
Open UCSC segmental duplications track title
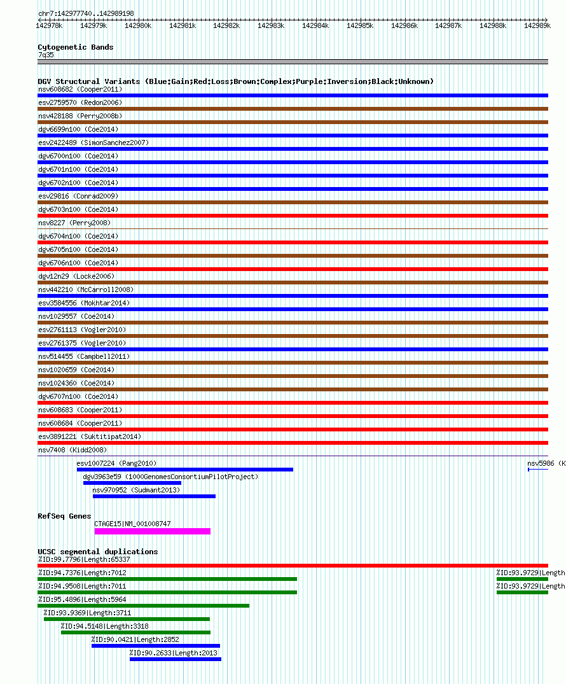tap(98, 552)
